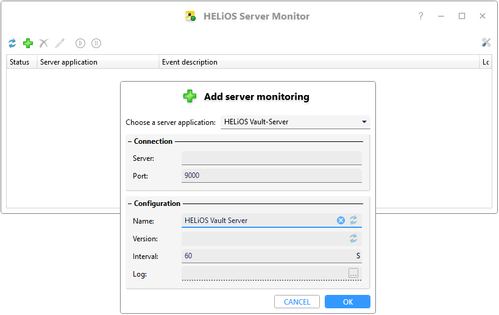Open the server application dropdown
This screenshot has width=499, height=315.
(x=296, y=122)
